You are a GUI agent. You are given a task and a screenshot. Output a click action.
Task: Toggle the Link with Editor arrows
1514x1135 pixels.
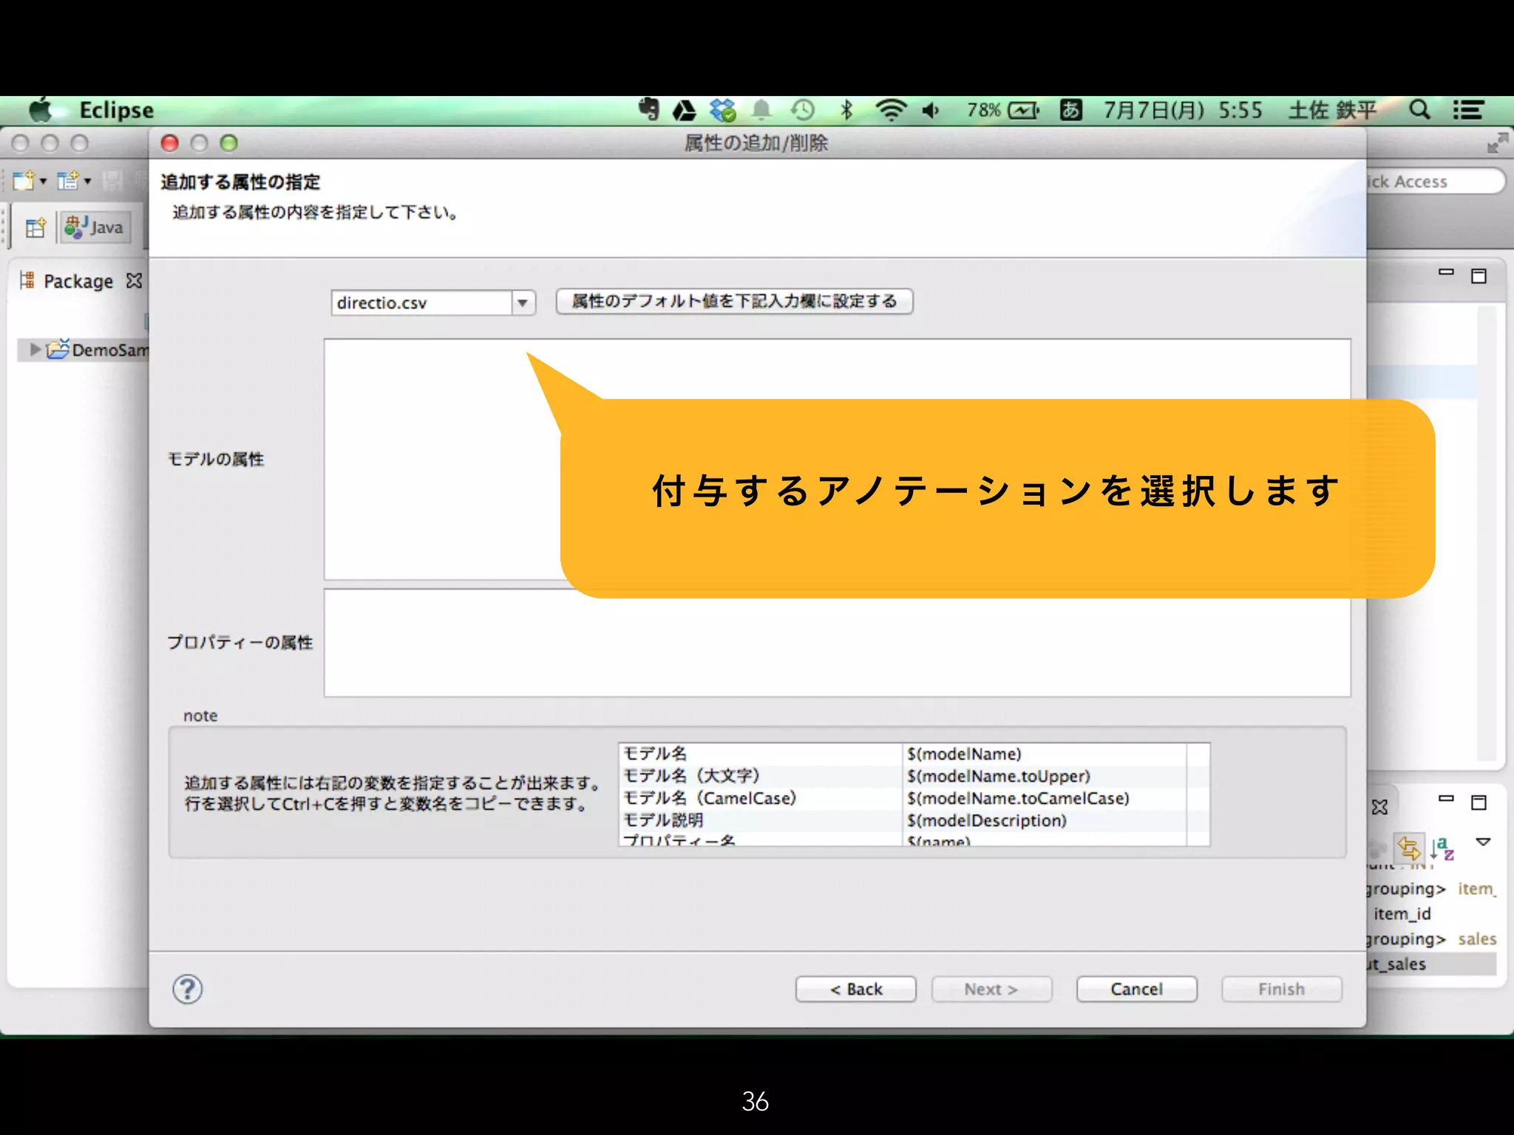[1408, 848]
